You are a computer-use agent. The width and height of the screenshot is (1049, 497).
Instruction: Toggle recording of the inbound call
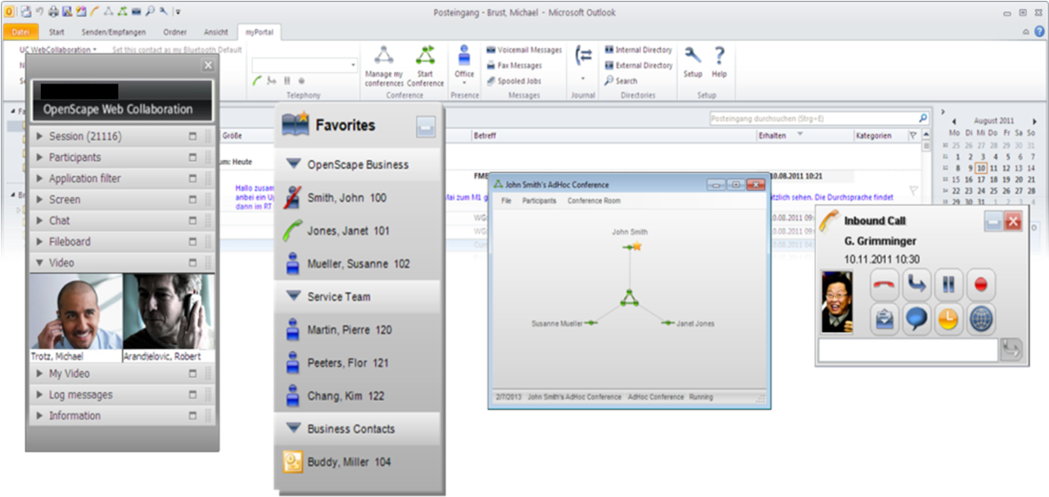[x=980, y=284]
